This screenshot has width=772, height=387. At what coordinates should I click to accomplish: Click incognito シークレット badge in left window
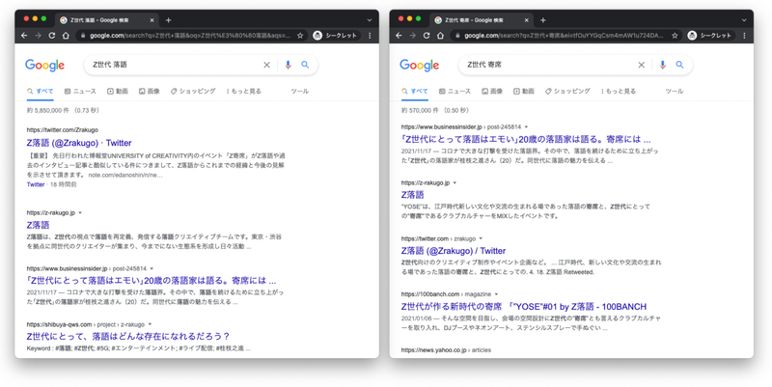pyautogui.click(x=335, y=36)
